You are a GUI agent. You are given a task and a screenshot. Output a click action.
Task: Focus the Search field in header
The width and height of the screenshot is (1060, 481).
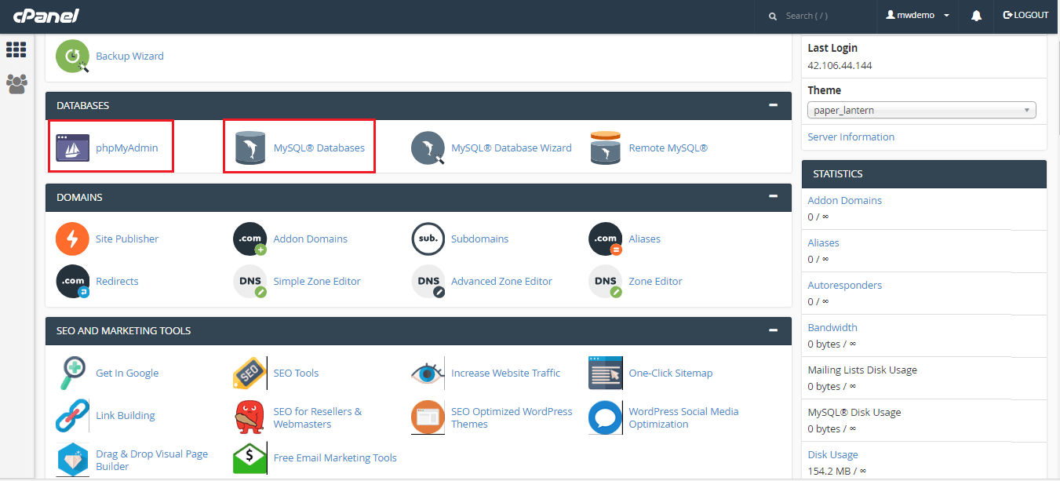coord(816,16)
